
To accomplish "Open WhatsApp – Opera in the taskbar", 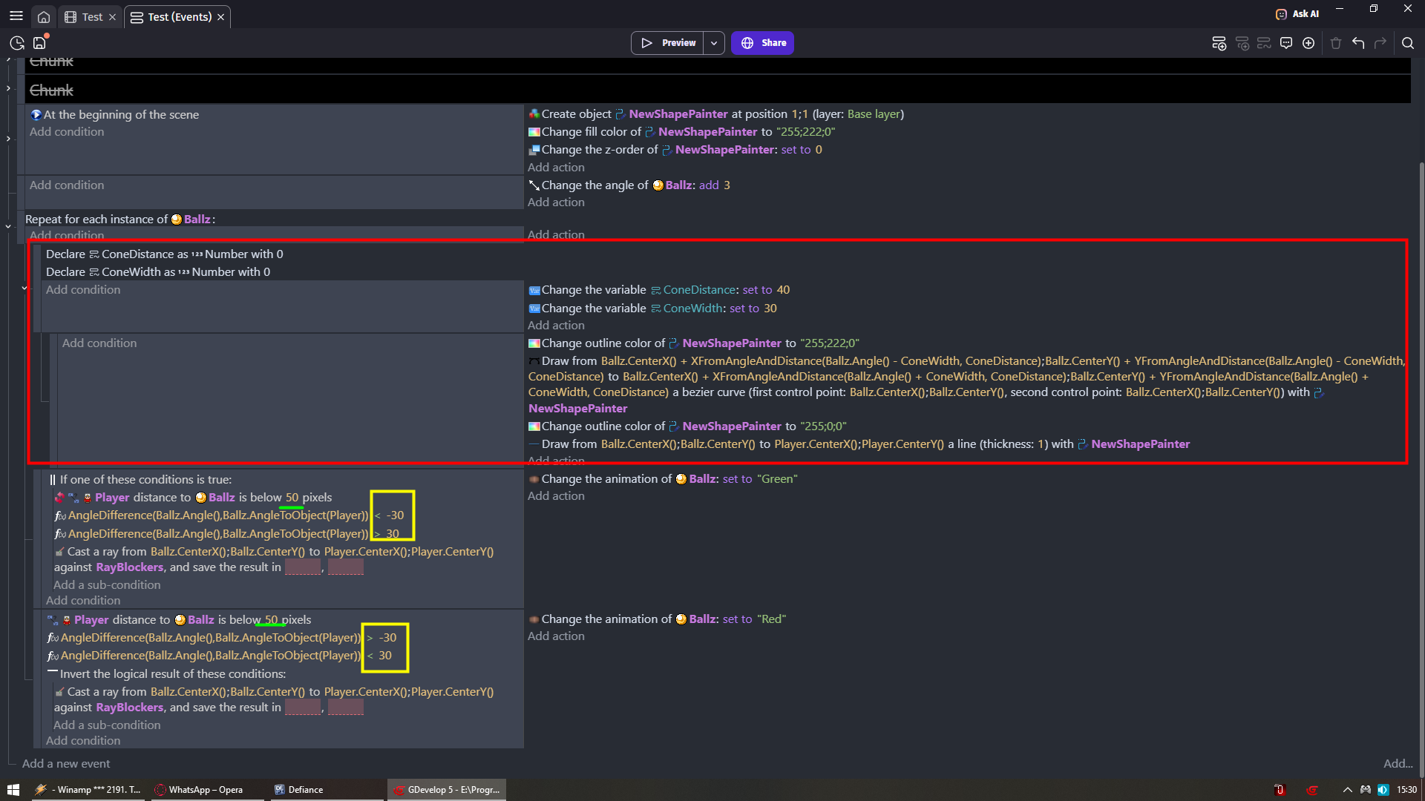I will [x=206, y=789].
